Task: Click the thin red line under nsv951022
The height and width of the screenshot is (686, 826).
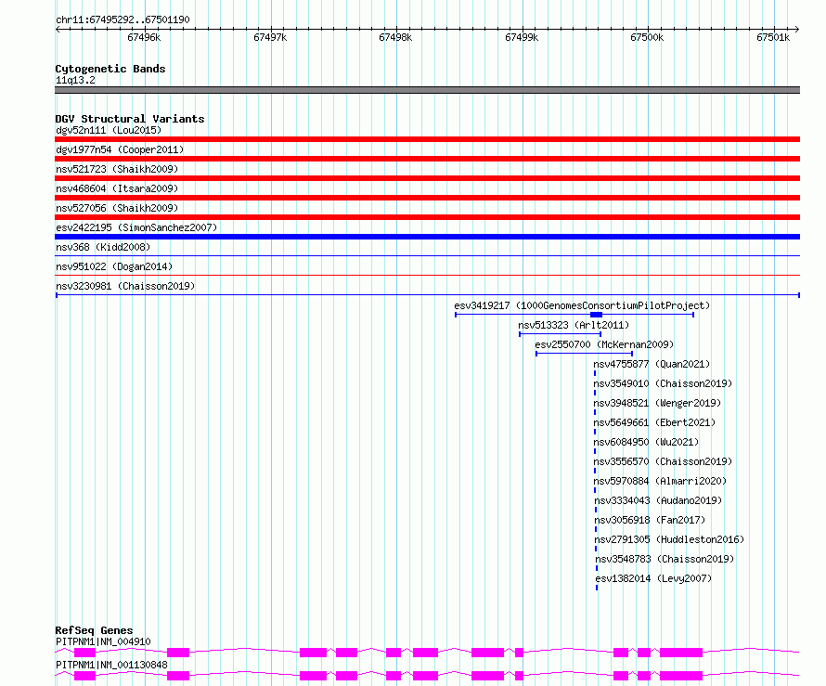Action: point(427,275)
